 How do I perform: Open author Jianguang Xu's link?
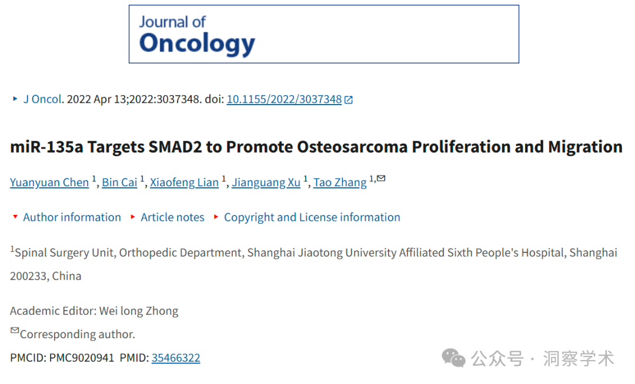pyautogui.click(x=266, y=182)
